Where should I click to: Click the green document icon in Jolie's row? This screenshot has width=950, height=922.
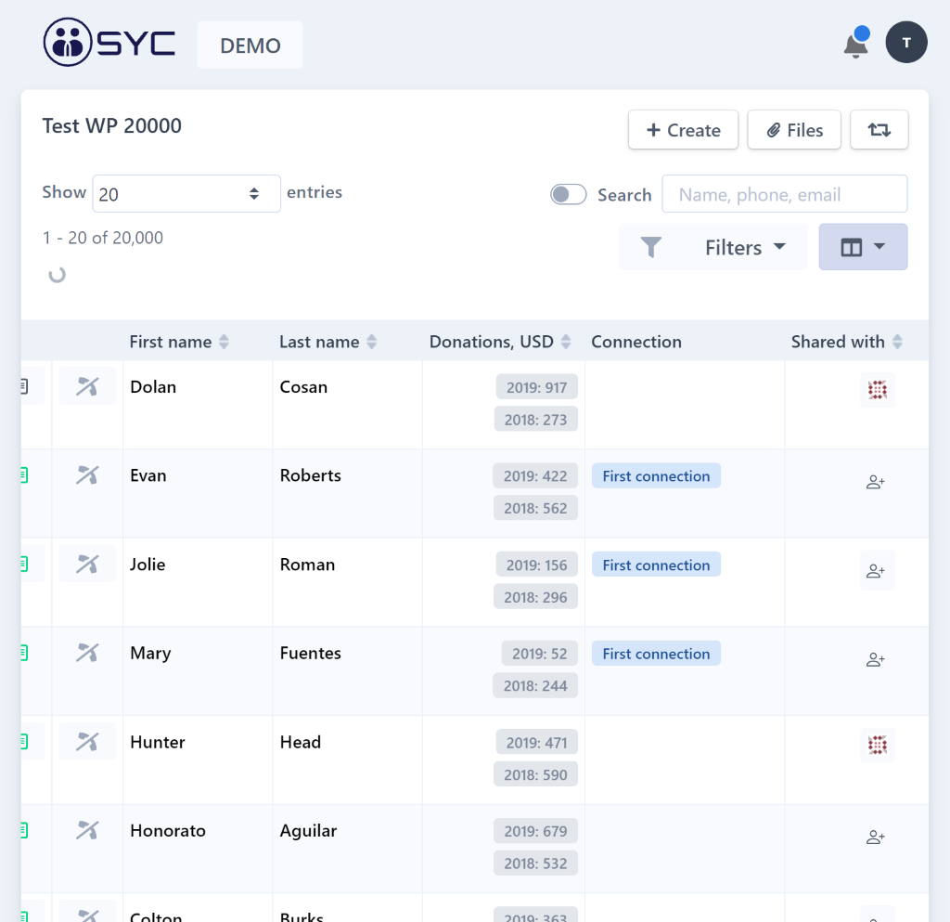pyautogui.click(x=24, y=564)
